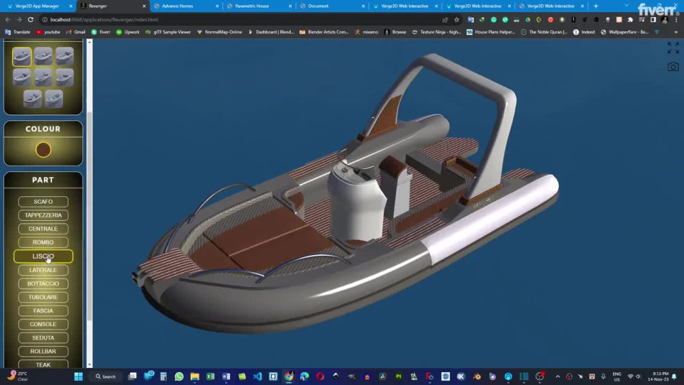Open Opera browser from the taskbar
This screenshot has height=385, width=684.
pyautogui.click(x=320, y=376)
